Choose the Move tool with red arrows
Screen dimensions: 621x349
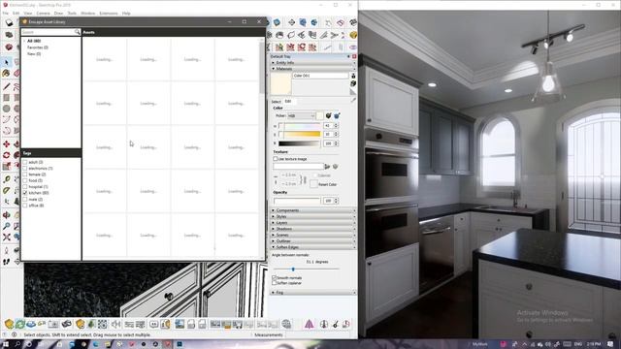7,144
